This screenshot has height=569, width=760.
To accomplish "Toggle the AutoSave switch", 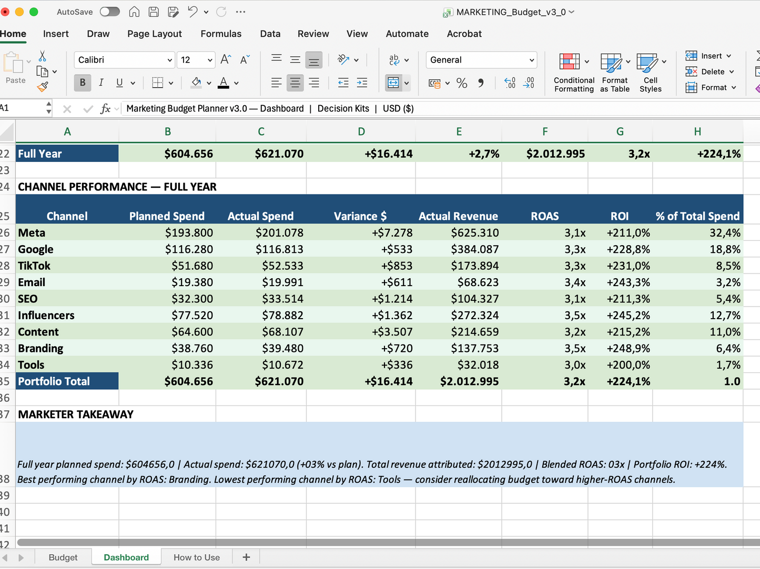I will pos(109,12).
